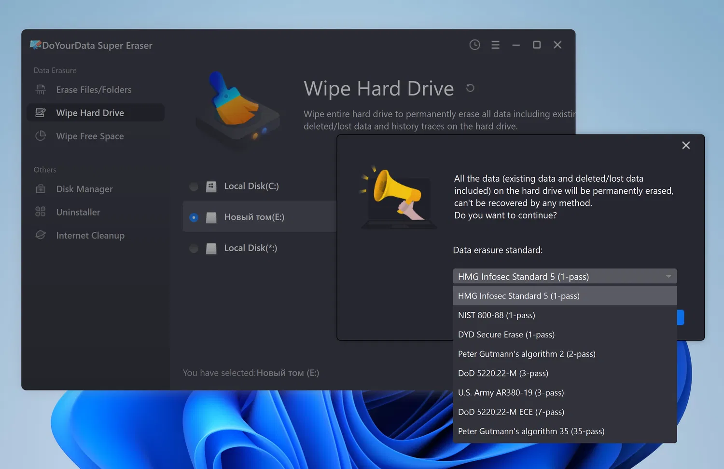Open the erase history clock icon
Viewport: 724px width, 469px height.
click(x=475, y=45)
